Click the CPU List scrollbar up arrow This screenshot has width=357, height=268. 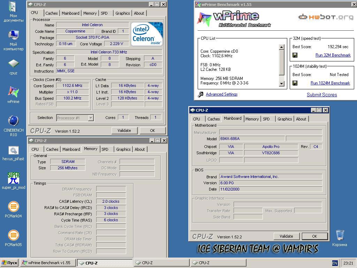[x=282, y=47]
